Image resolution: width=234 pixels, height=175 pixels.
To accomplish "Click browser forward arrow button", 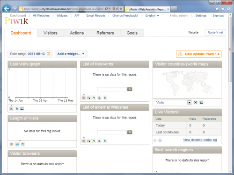I will point(15,9).
